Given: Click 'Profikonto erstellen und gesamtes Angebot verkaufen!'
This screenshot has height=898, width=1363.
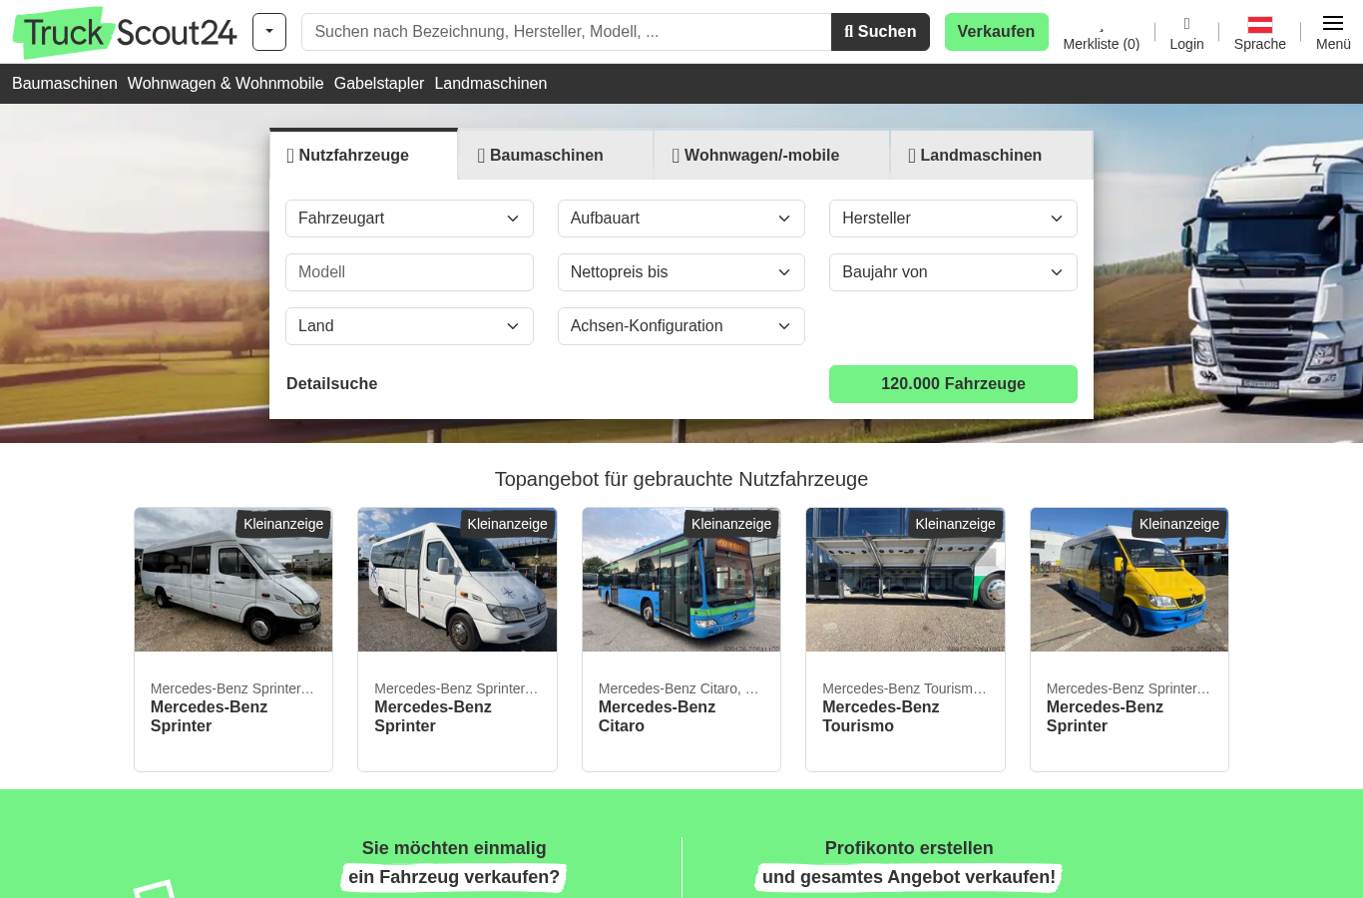Looking at the screenshot, I should click(909, 863).
